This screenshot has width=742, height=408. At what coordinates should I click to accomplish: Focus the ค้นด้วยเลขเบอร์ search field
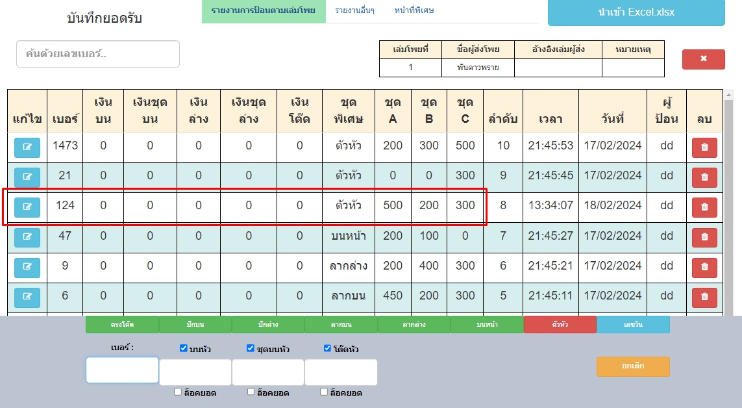pyautogui.click(x=98, y=54)
